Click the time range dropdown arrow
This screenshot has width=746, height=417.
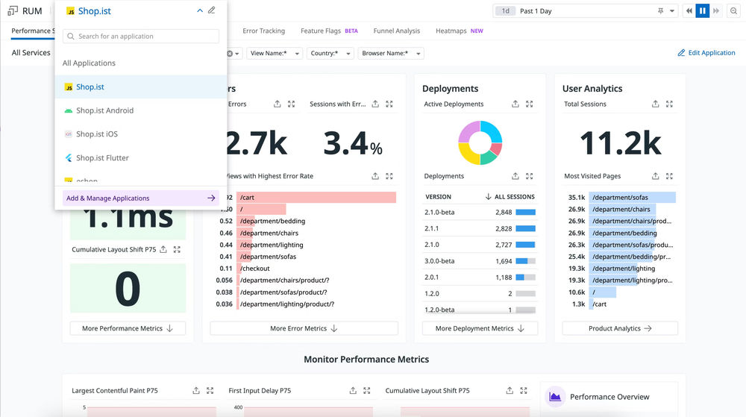click(x=672, y=11)
